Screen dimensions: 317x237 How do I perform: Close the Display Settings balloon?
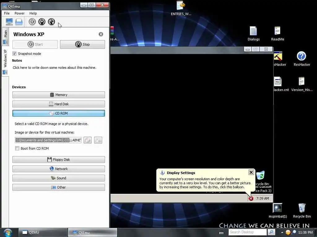(x=251, y=172)
